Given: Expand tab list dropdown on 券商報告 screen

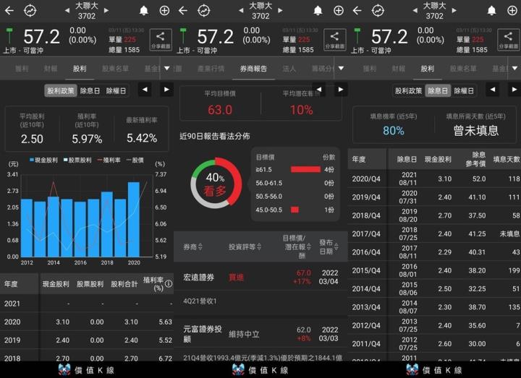Looking at the screenshot, I should tap(341, 69).
